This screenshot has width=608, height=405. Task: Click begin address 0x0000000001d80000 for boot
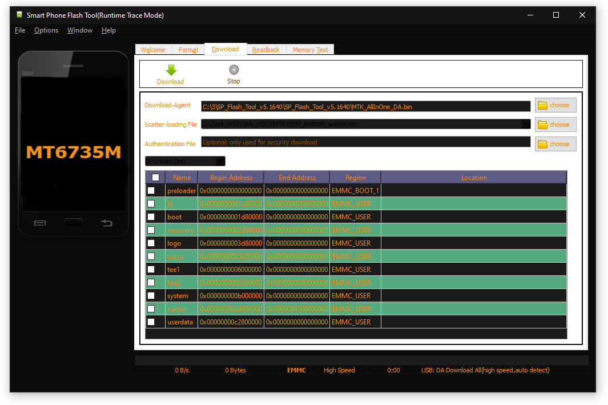pos(231,217)
